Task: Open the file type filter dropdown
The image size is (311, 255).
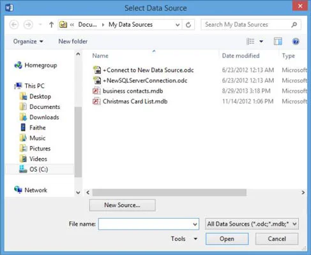Action: click(252, 224)
